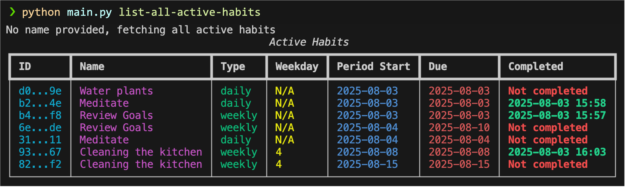The image size is (625, 187).
Task: Click the word python in the command
Action: [x=41, y=12]
